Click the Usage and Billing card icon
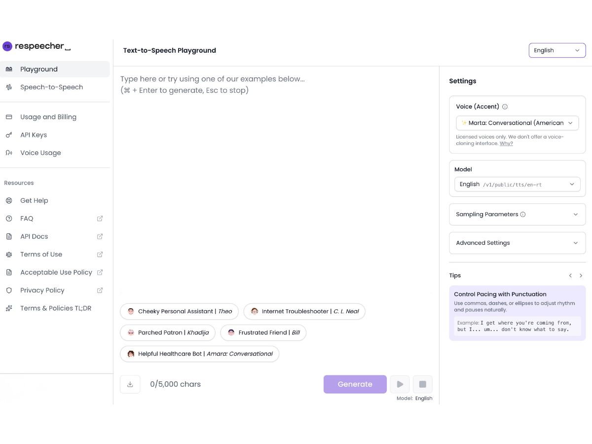 pyautogui.click(x=9, y=117)
